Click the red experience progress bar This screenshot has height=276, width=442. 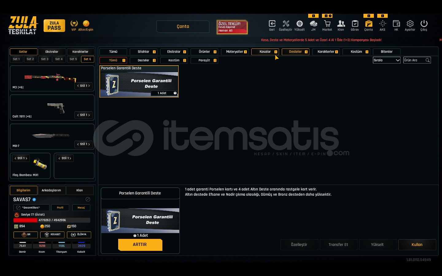(x=52, y=220)
